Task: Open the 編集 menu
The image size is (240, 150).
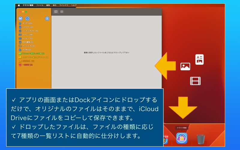Action: (x=48, y=5)
